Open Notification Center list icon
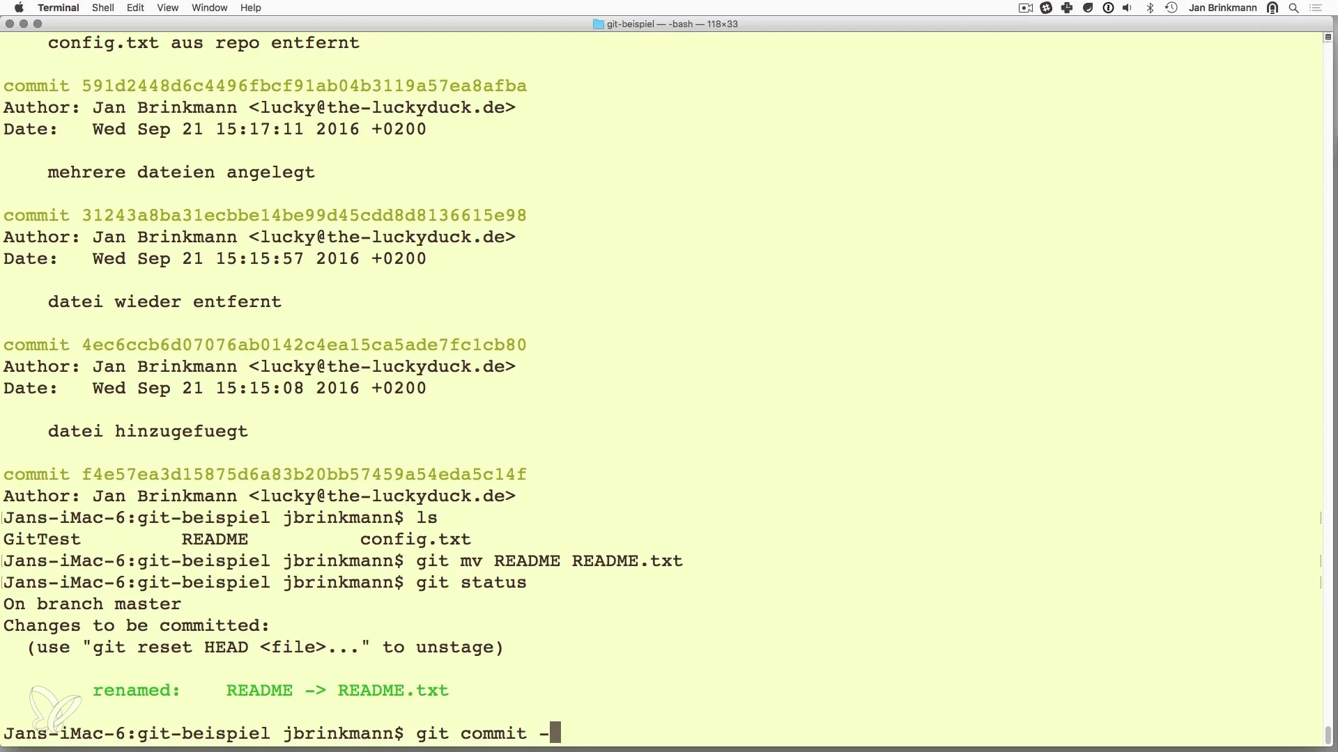This screenshot has width=1338, height=752. 1316,8
